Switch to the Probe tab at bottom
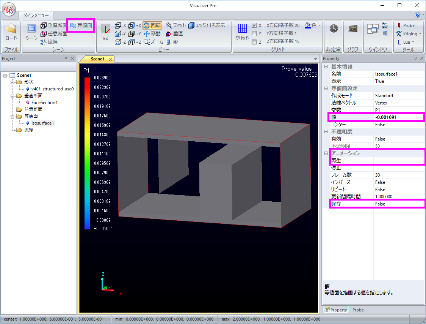This screenshot has width=426, height=324. coord(358,310)
